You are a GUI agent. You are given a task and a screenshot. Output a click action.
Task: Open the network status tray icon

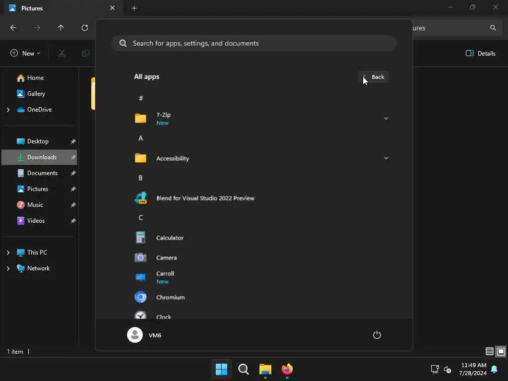(435, 369)
